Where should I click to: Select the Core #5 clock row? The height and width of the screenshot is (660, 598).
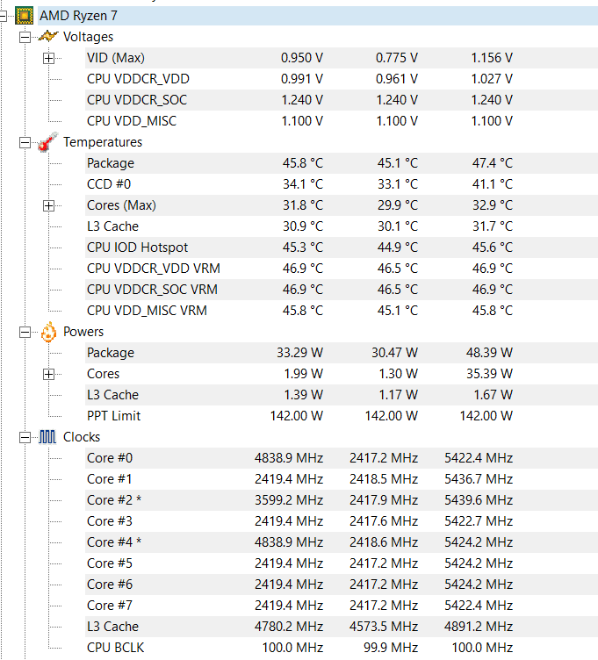[x=342, y=563]
